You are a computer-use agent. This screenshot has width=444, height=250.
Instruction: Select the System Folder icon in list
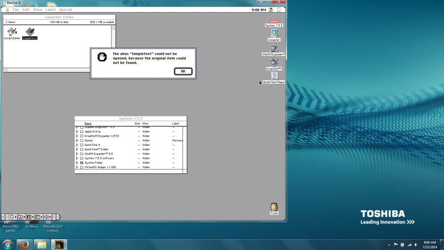82,163
